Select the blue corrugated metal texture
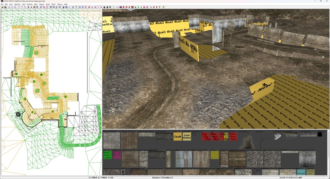 point(184,159)
